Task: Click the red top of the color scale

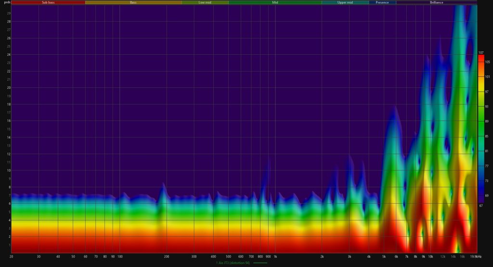Action: click(480, 58)
